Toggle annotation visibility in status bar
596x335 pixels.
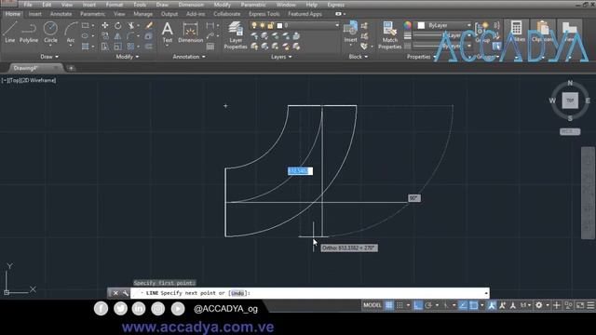[x=492, y=305]
